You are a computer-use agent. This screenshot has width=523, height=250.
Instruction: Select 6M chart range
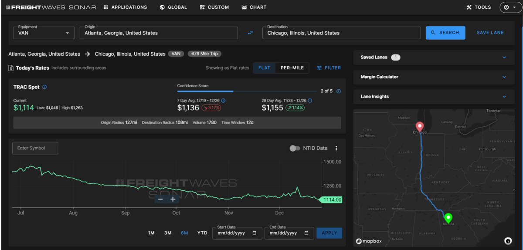184,233
